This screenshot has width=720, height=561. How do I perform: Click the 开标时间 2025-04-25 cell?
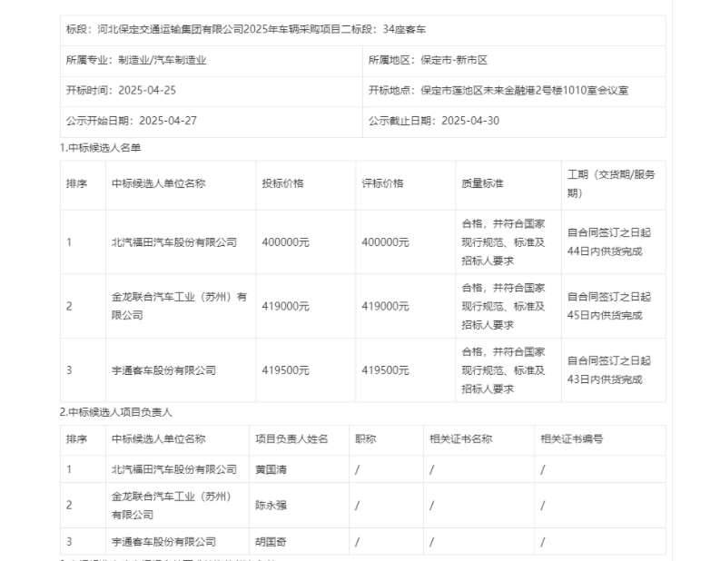(121, 91)
